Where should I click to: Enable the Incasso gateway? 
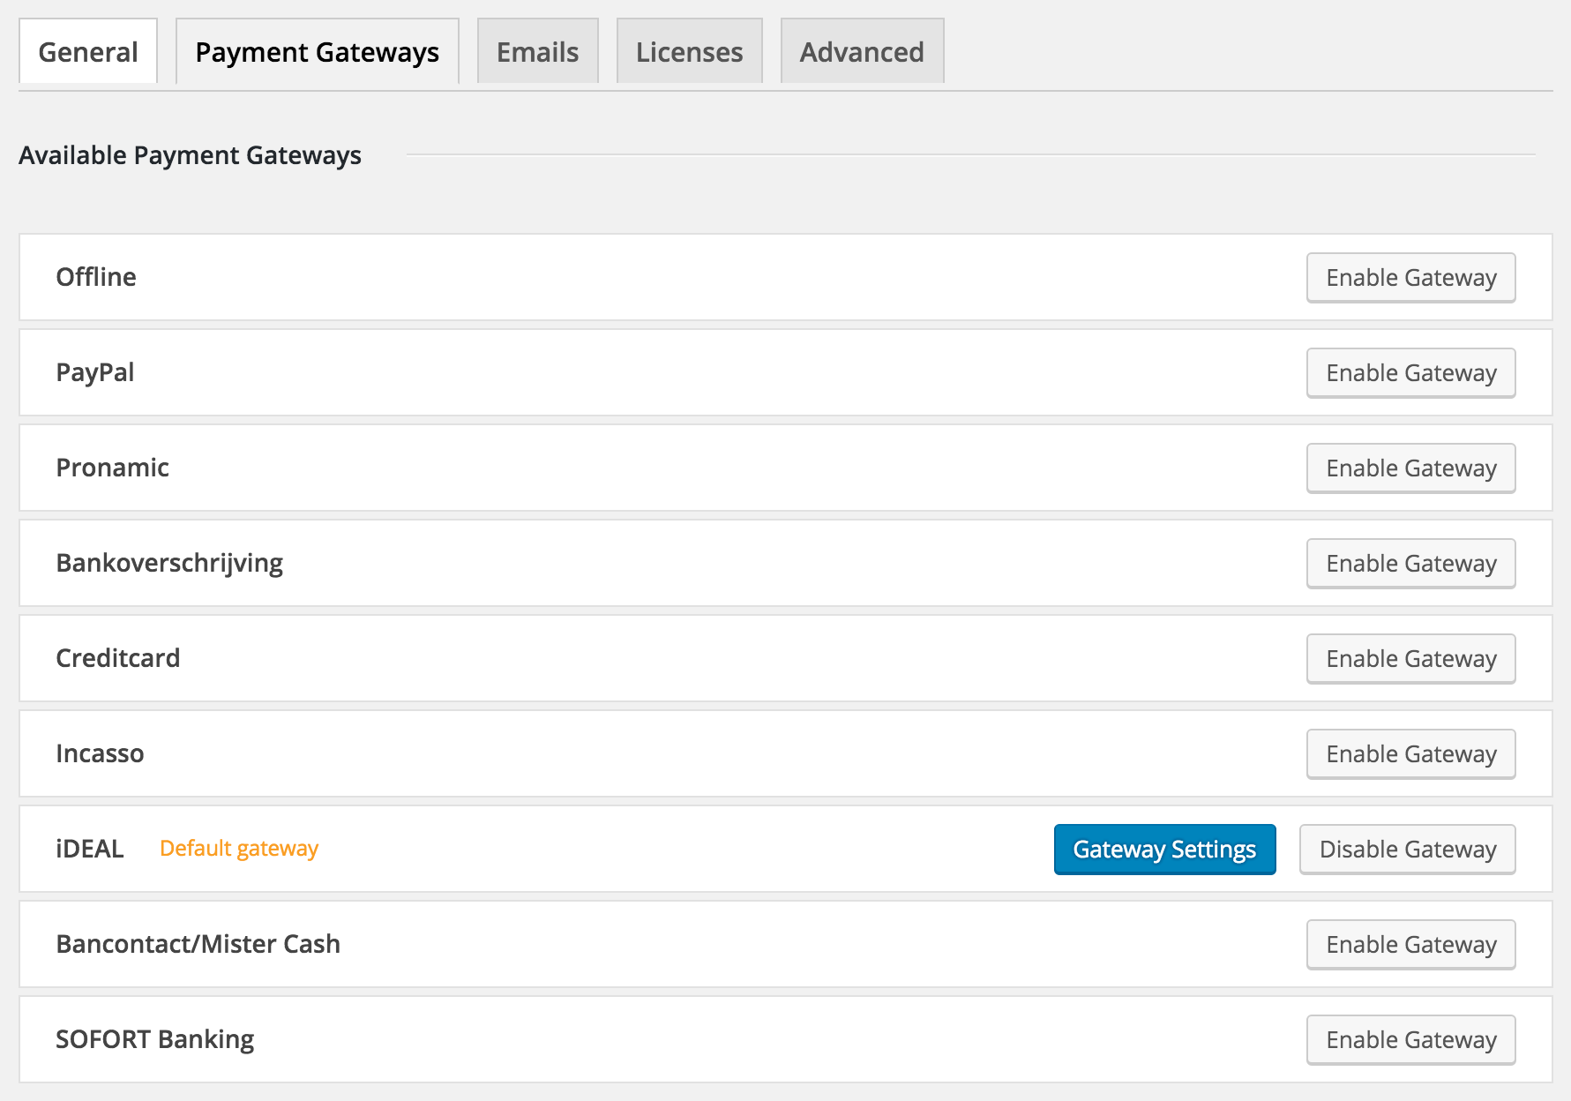tap(1411, 754)
